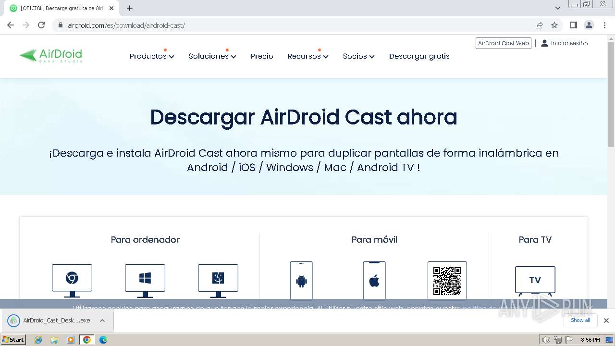The width and height of the screenshot is (615, 346).
Task: Open the Precio page
Action: pos(262,56)
